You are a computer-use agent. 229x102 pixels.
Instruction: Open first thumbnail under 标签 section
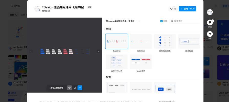click(117, 87)
